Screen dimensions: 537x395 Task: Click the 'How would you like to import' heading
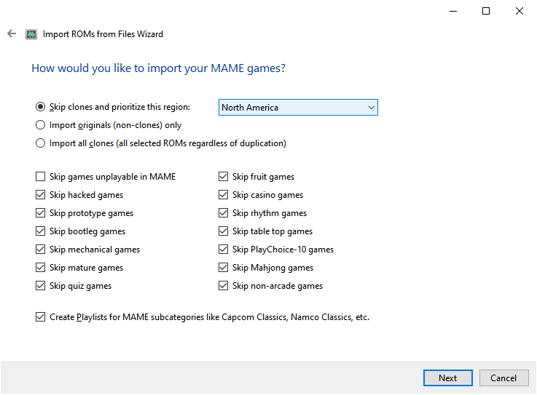158,68
